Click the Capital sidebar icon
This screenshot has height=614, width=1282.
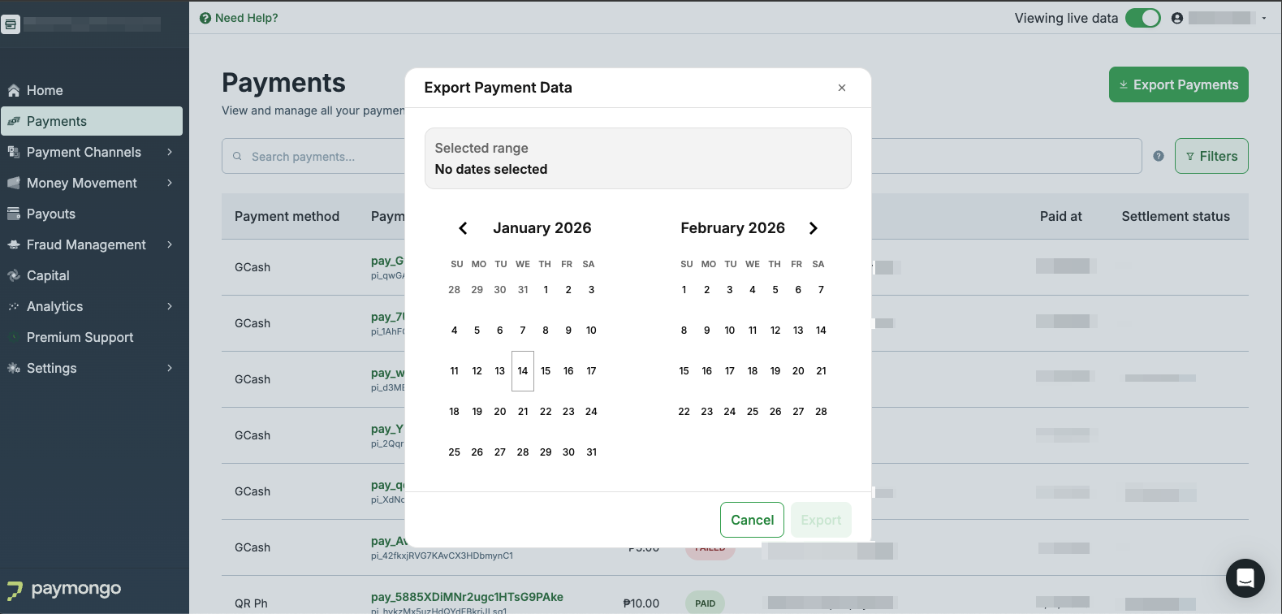point(14,275)
